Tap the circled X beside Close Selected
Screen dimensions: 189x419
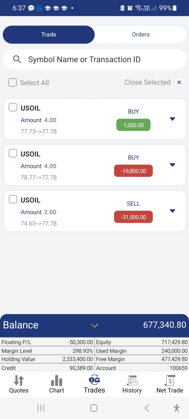[179, 82]
